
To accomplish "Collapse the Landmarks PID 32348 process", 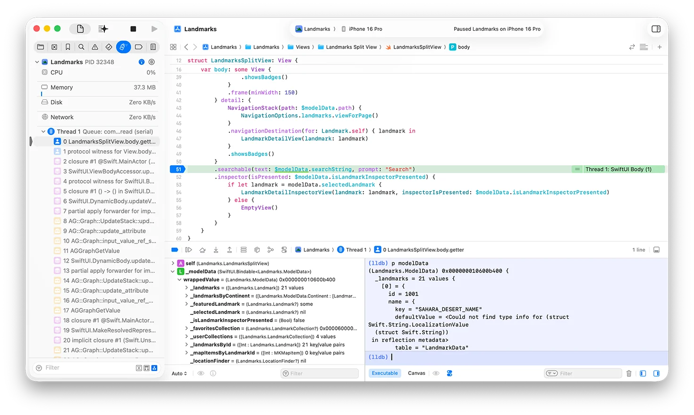I will pyautogui.click(x=37, y=62).
